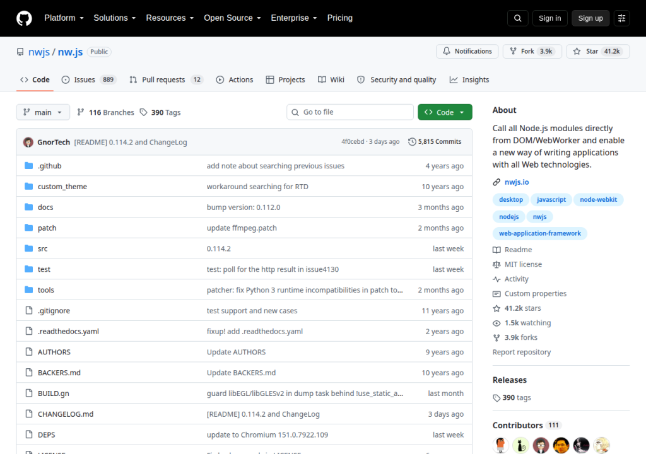Viewport: 646px width, 454px height.
Task: Click the docs folder icon
Action: point(28,207)
